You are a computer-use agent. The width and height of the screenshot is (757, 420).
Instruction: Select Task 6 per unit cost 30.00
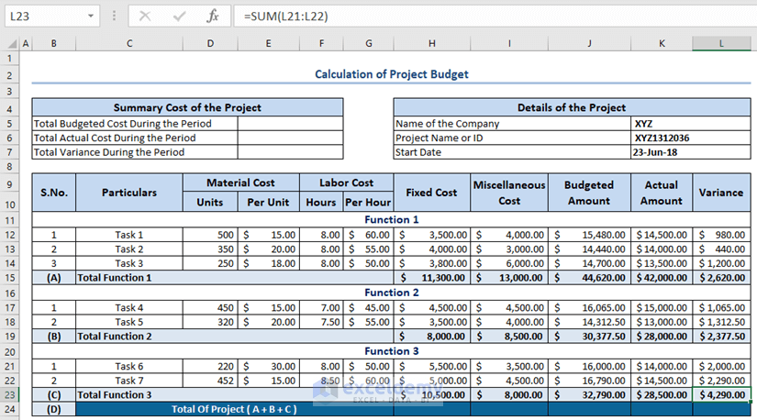269,367
